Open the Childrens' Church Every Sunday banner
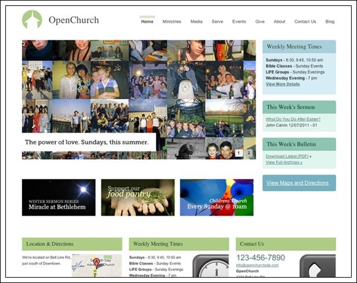This screenshot has width=357, height=283. pyautogui.click(x=217, y=197)
